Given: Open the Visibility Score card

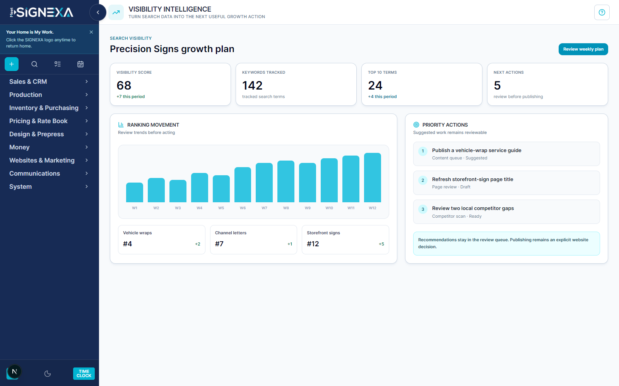Looking at the screenshot, I should 170,84.
